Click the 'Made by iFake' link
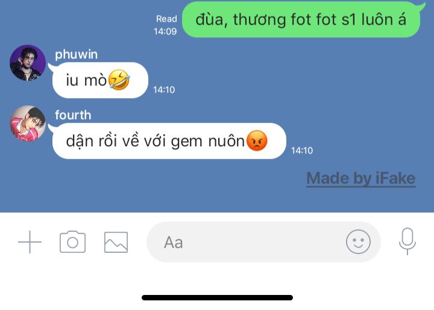This screenshot has height=310, width=434. click(361, 179)
